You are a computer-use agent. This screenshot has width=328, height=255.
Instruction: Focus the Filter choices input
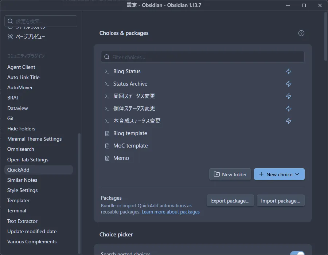203,57
